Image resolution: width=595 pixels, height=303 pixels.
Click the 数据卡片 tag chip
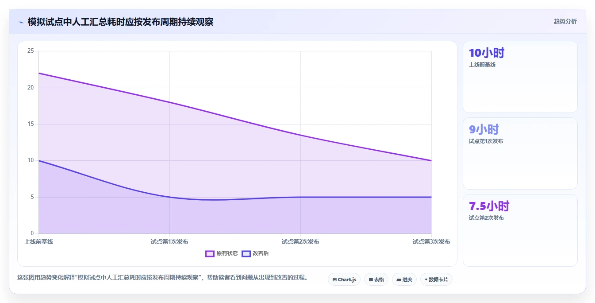(x=436, y=280)
